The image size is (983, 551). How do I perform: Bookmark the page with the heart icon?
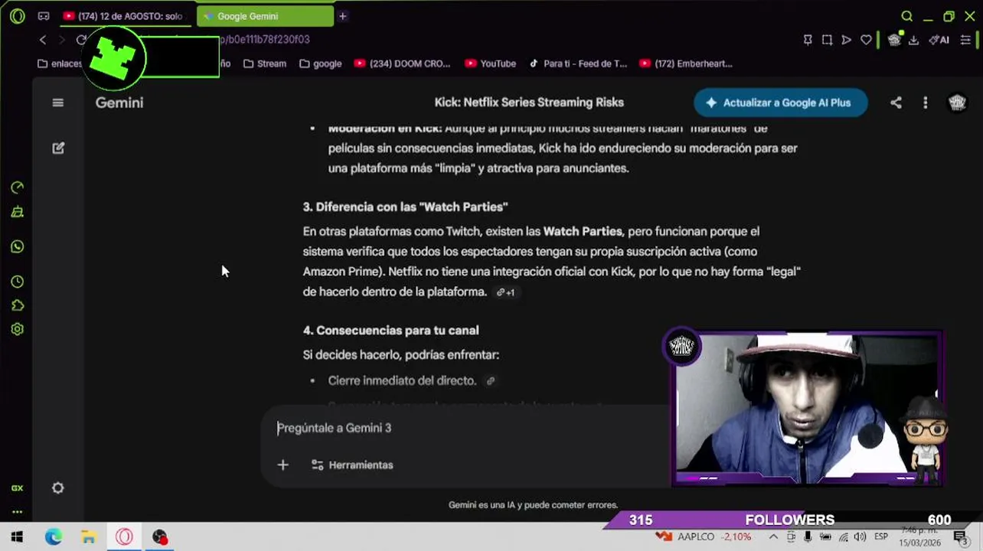point(866,40)
